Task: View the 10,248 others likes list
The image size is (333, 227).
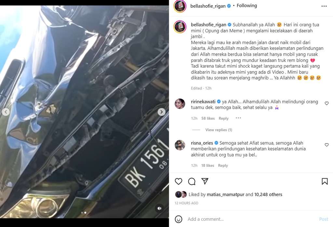Action: point(268,194)
